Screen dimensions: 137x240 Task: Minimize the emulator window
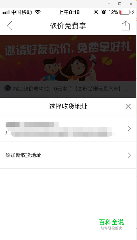pos(109,4)
